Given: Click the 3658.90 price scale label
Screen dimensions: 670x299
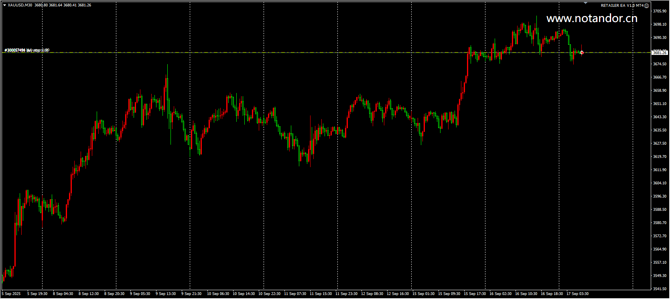Looking at the screenshot, I should [660, 91].
